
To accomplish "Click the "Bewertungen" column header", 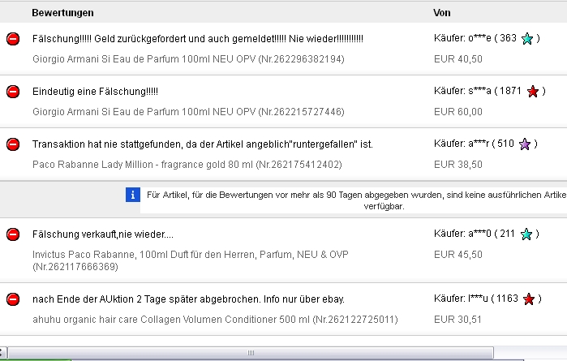I will 62,13.
